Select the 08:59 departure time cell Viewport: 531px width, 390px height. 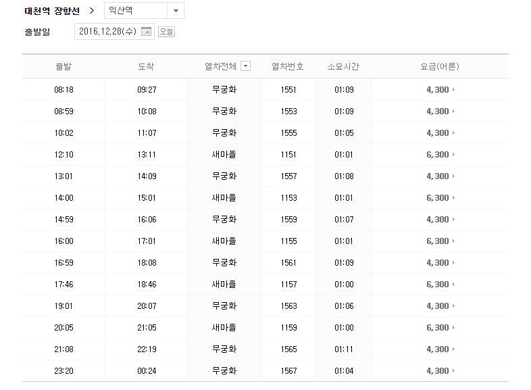[x=64, y=112]
